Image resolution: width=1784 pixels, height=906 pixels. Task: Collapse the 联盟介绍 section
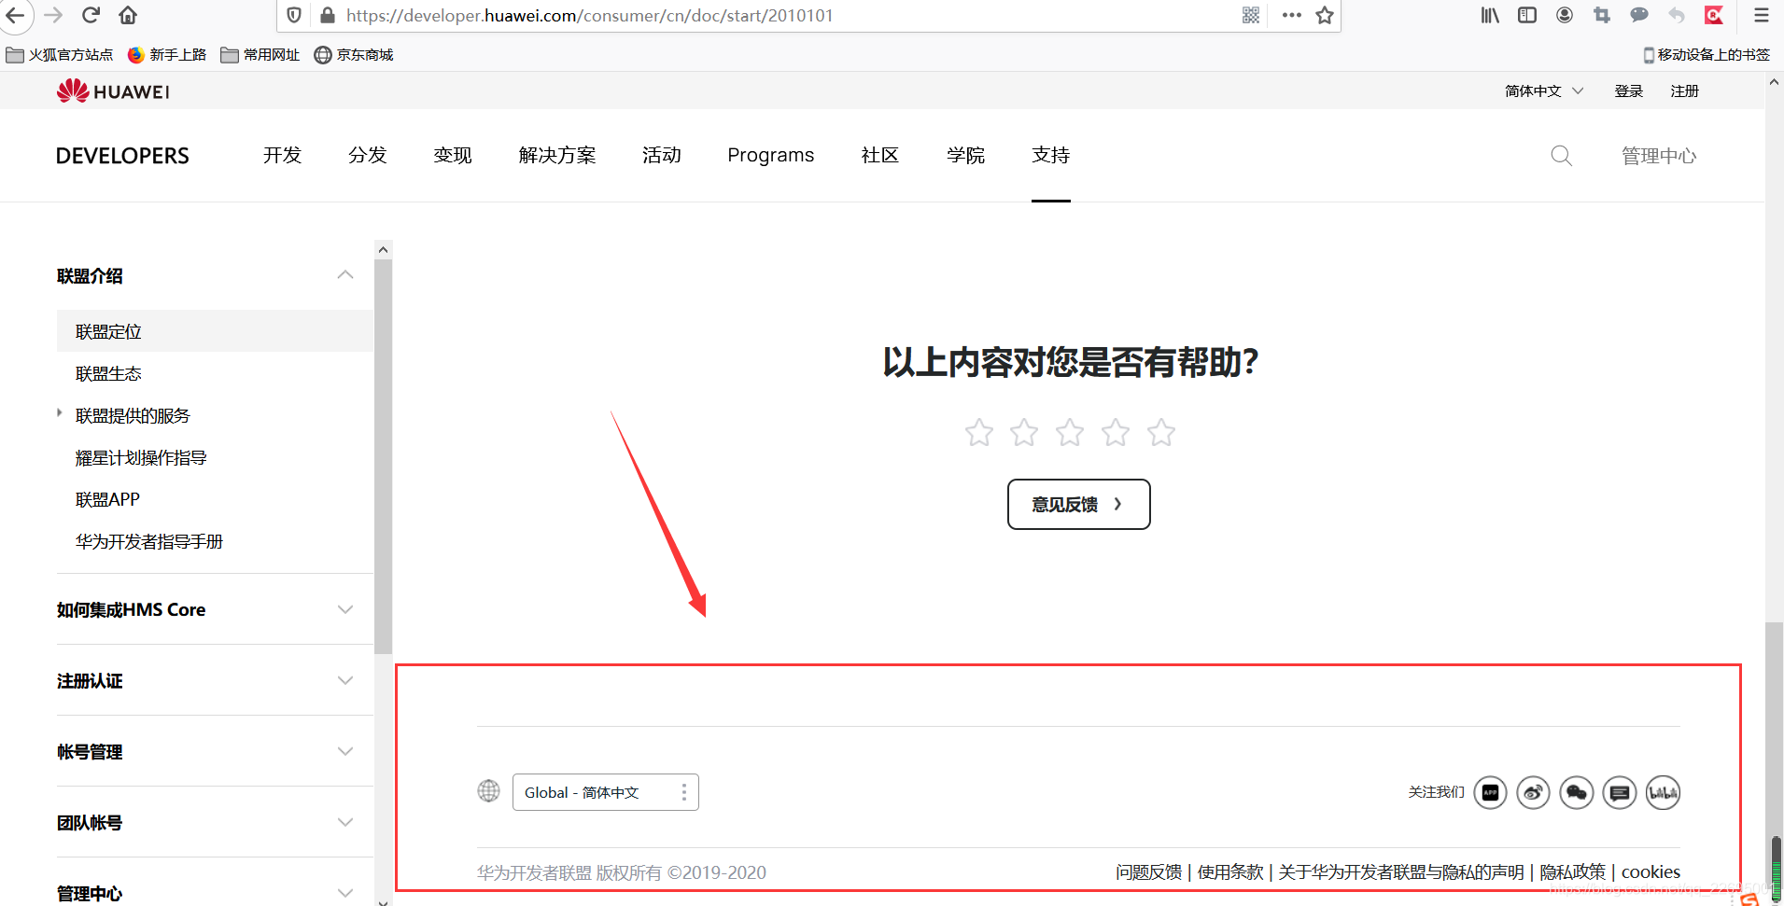pyautogui.click(x=345, y=275)
